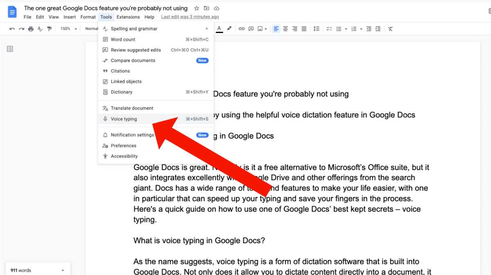491x275 pixels.
Task: Click the Redo arrow
Action: [22, 29]
